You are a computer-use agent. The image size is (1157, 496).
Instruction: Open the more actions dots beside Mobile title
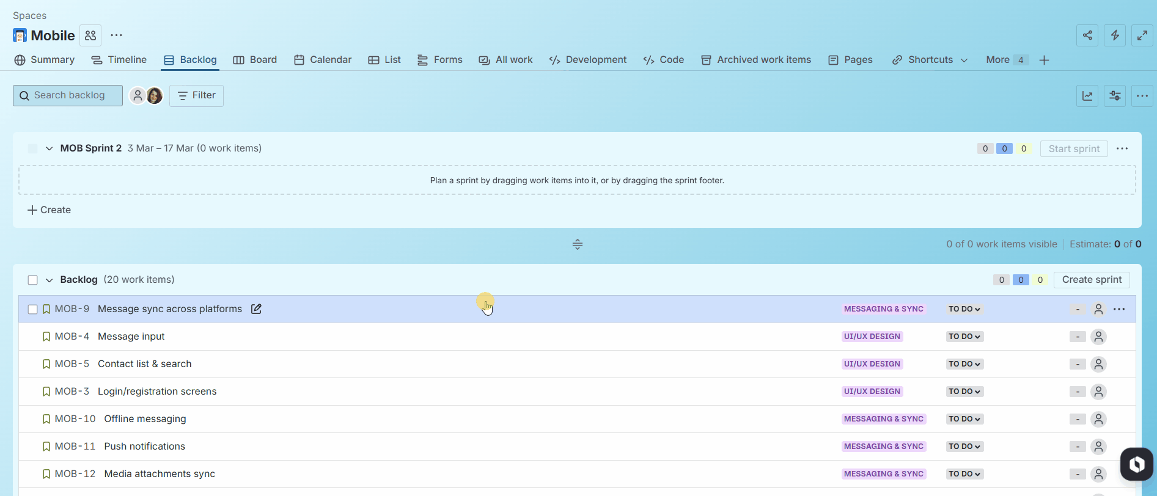tap(116, 35)
